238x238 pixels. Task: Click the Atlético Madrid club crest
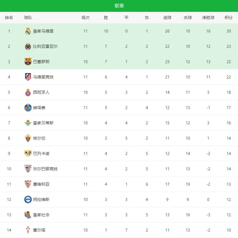(28, 77)
